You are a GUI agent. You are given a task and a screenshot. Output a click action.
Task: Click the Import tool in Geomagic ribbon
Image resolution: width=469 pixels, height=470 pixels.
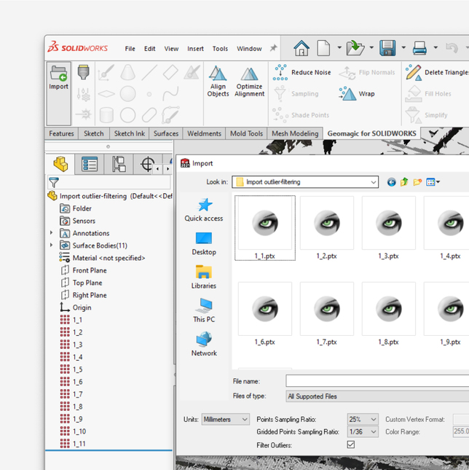click(x=59, y=93)
